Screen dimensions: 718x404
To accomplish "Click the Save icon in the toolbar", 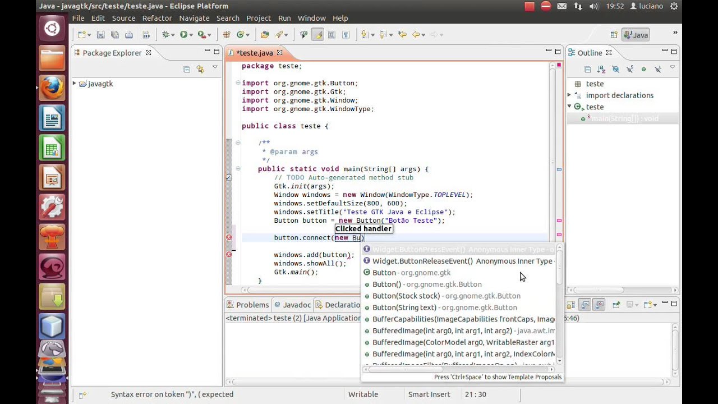I will (x=100, y=35).
